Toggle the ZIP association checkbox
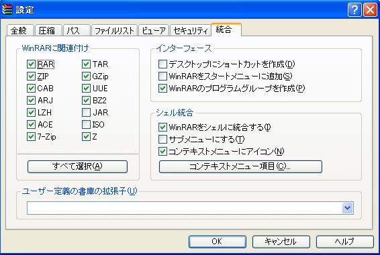 click(31, 76)
